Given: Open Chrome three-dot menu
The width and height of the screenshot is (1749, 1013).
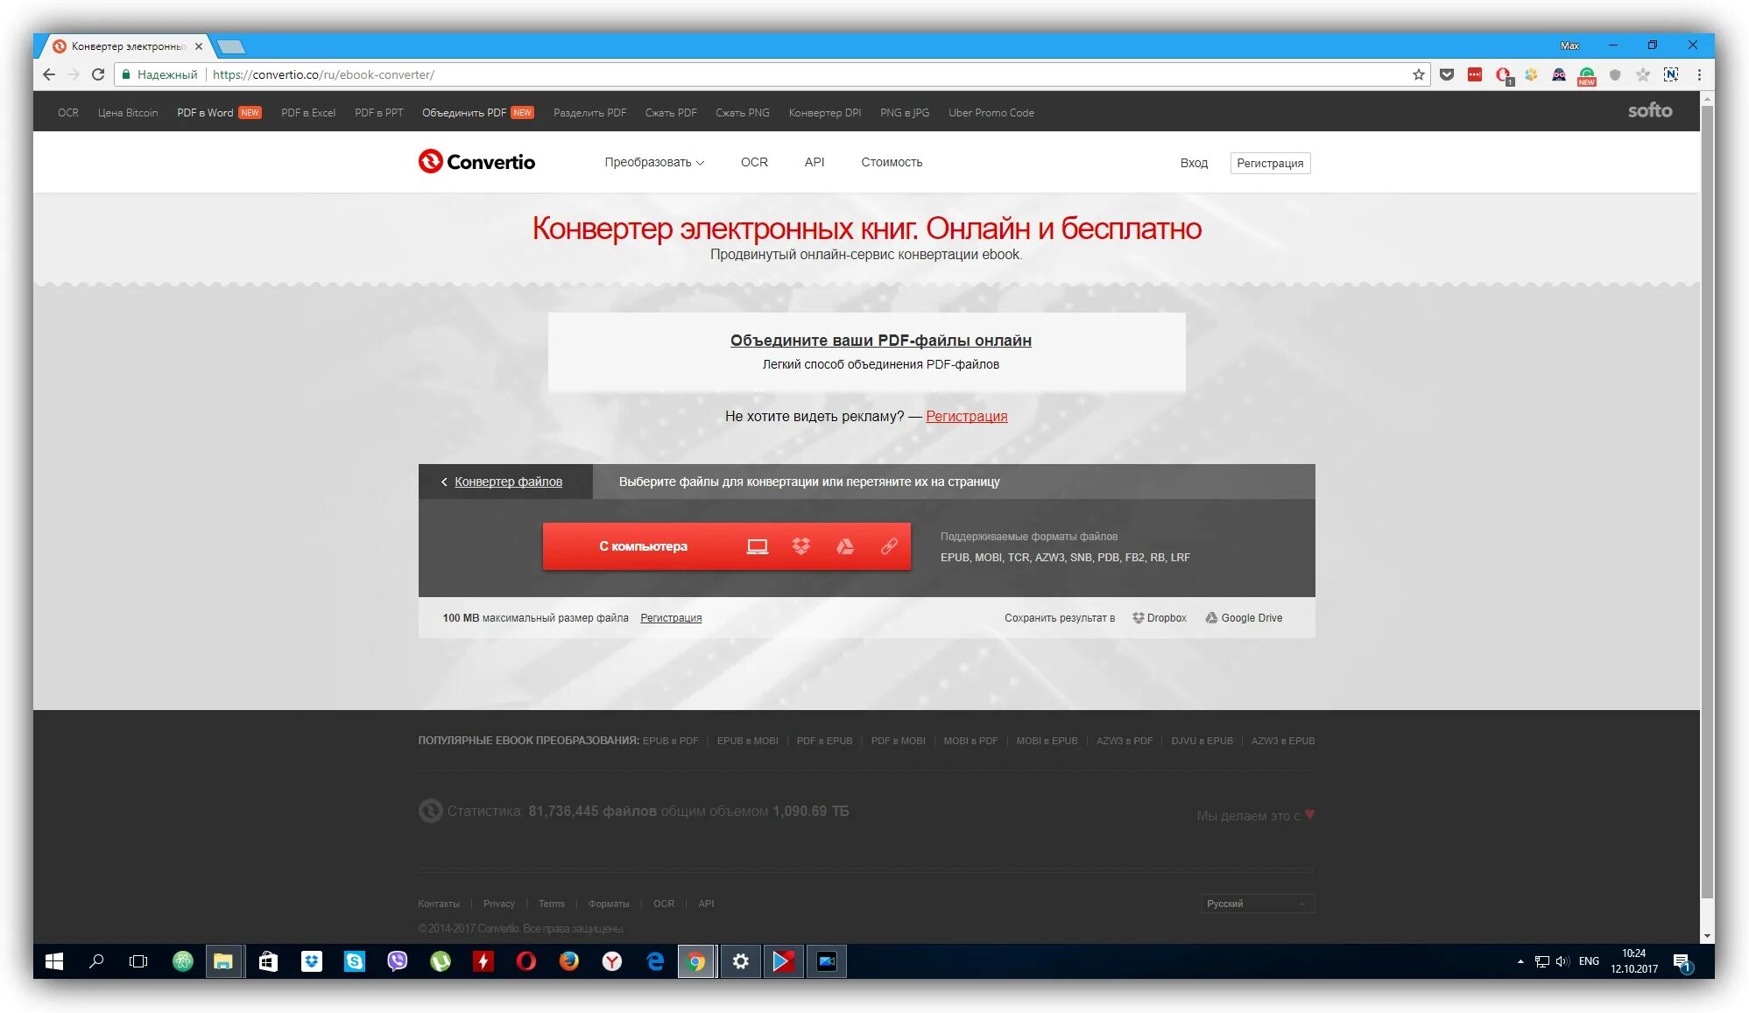Looking at the screenshot, I should coord(1699,74).
